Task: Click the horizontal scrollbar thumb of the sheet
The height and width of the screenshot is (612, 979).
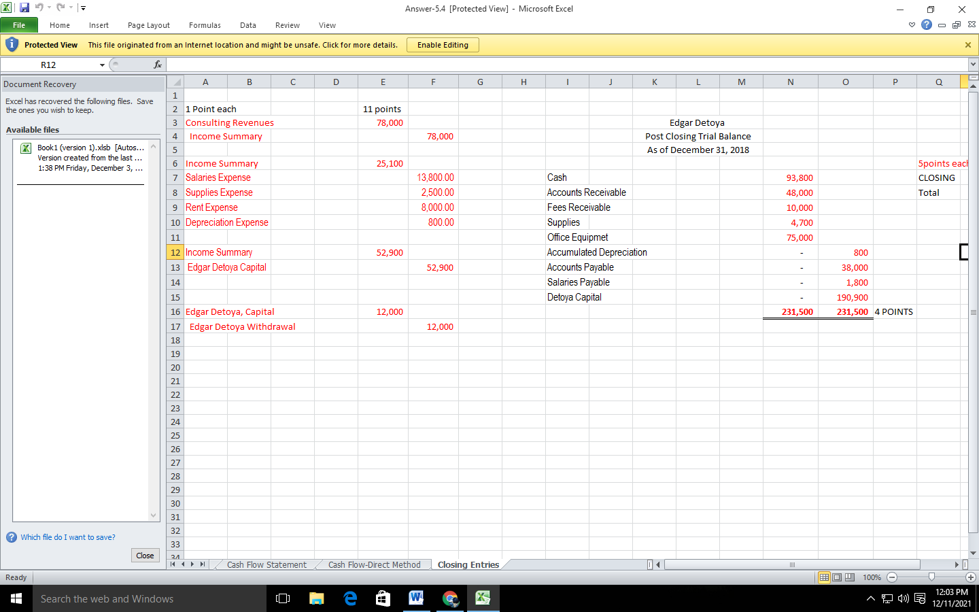Action: [792, 564]
